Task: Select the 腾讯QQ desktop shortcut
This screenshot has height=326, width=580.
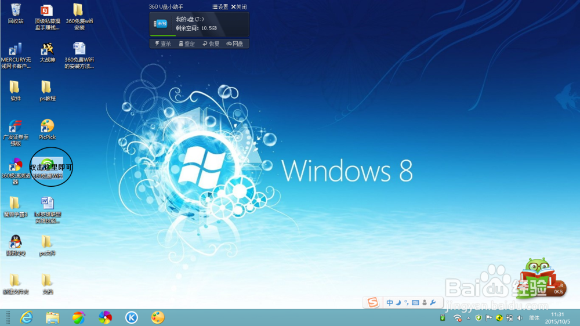Action: pos(16,245)
